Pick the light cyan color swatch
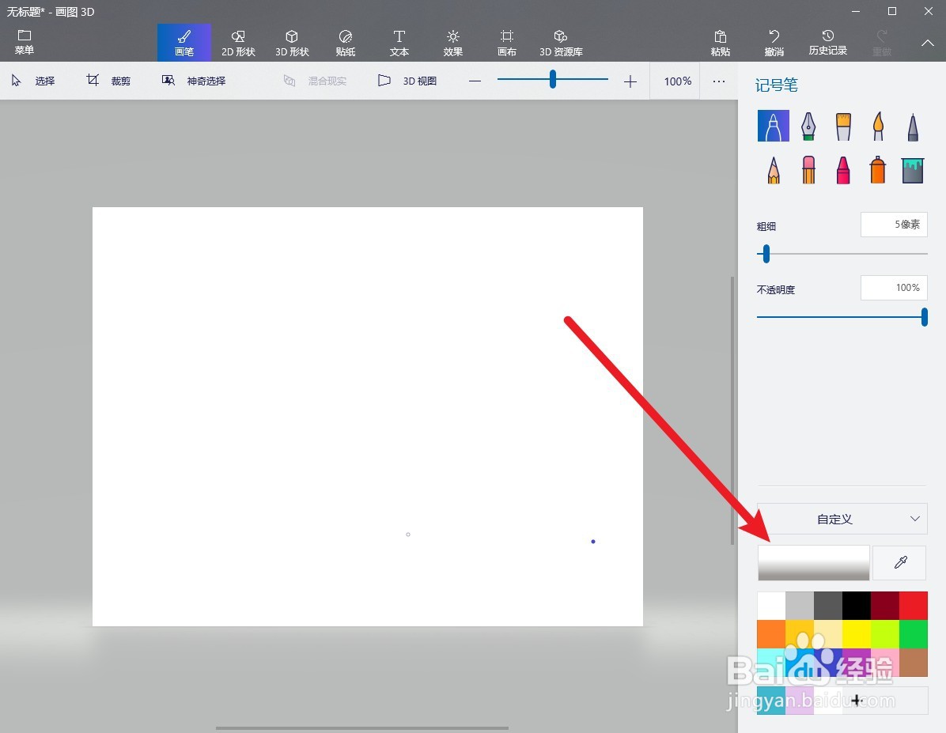Image resolution: width=946 pixels, height=733 pixels. [x=772, y=663]
